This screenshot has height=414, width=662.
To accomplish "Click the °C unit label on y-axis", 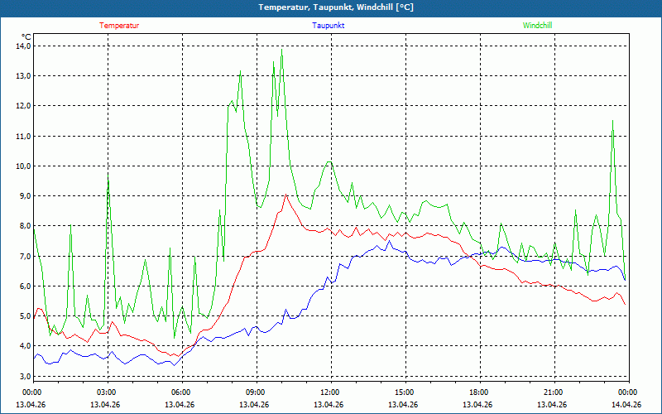I will click(26, 36).
